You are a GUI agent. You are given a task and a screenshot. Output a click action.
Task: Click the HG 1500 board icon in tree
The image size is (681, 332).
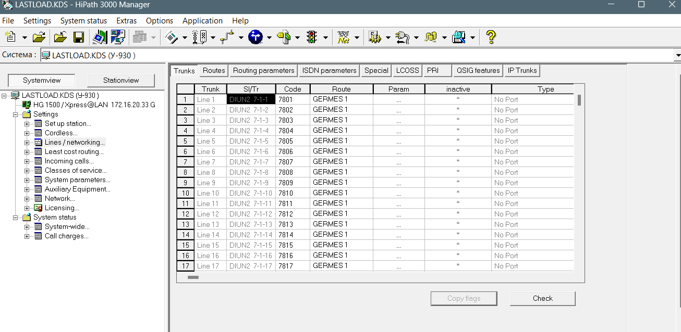27,105
